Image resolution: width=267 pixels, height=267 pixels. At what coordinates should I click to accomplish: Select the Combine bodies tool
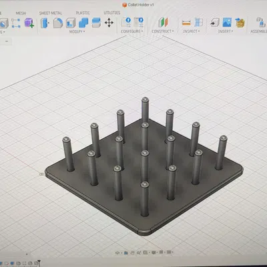(83, 23)
